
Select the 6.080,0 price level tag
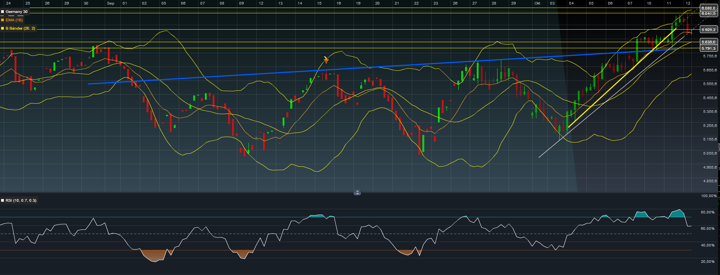point(709,8)
